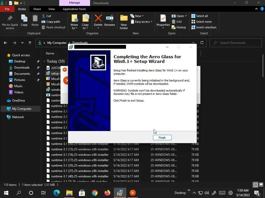Open Microsoft Store from taskbar
This screenshot has height=198, width=265.
(x=82, y=193)
